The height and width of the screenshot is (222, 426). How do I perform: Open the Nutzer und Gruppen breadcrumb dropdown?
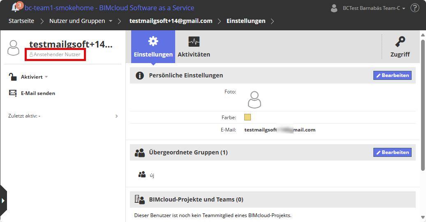[x=111, y=21]
